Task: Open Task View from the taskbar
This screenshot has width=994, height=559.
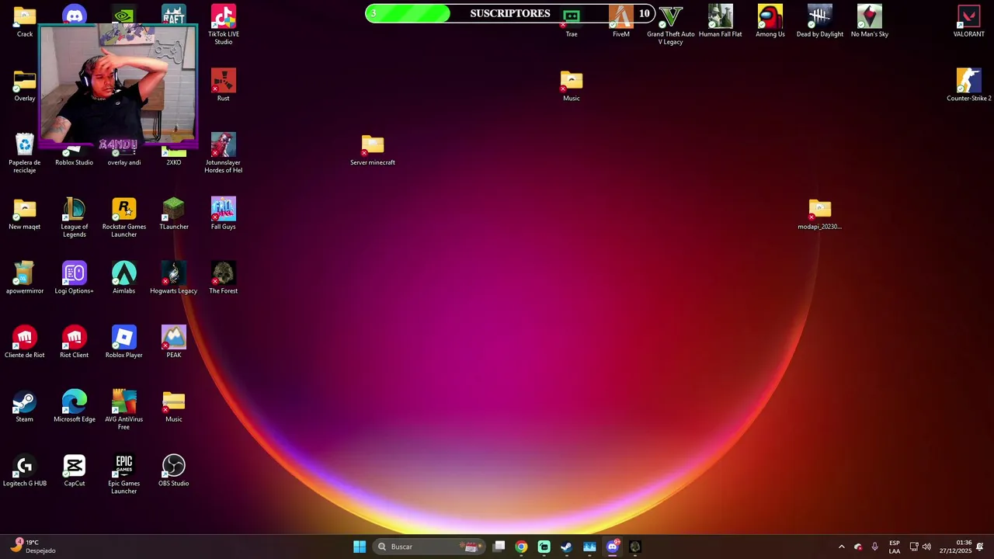Action: 499,547
